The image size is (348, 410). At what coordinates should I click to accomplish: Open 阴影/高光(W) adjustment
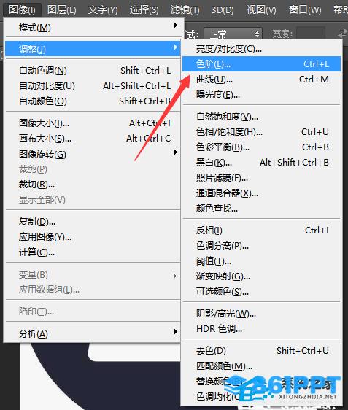click(x=261, y=313)
